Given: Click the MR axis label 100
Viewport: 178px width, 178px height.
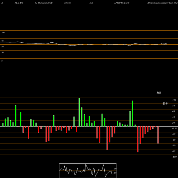Looking at the screenshot, I should coord(174,100).
